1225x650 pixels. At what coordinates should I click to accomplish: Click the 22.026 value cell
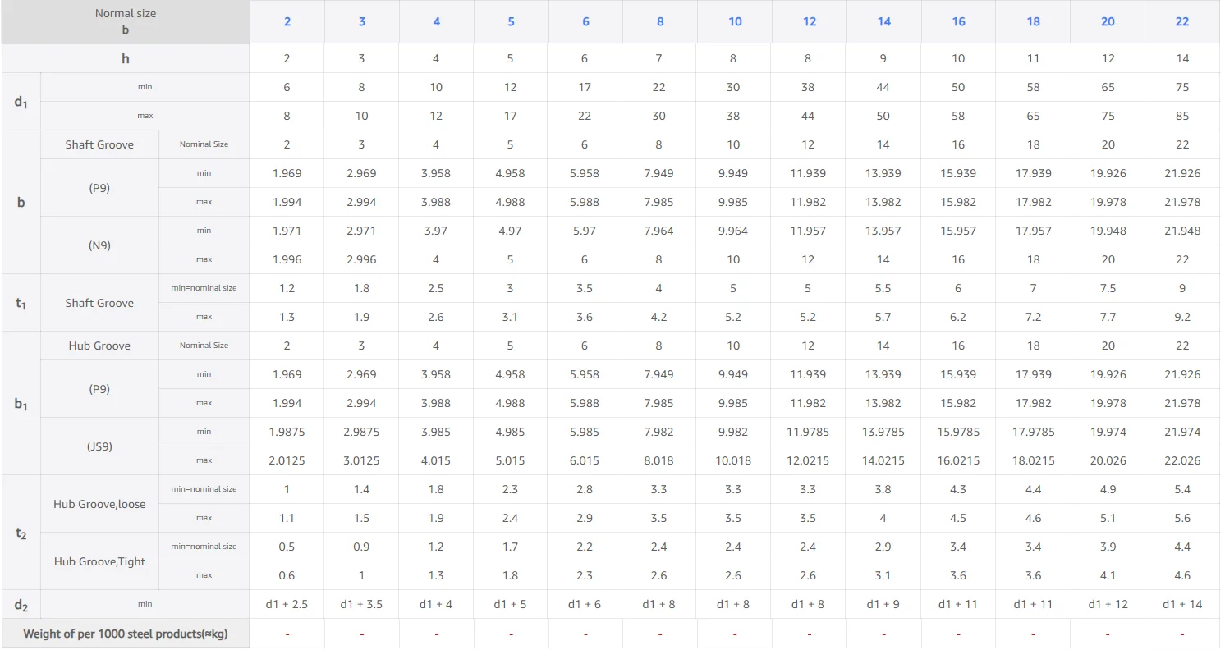pyautogui.click(x=1182, y=460)
